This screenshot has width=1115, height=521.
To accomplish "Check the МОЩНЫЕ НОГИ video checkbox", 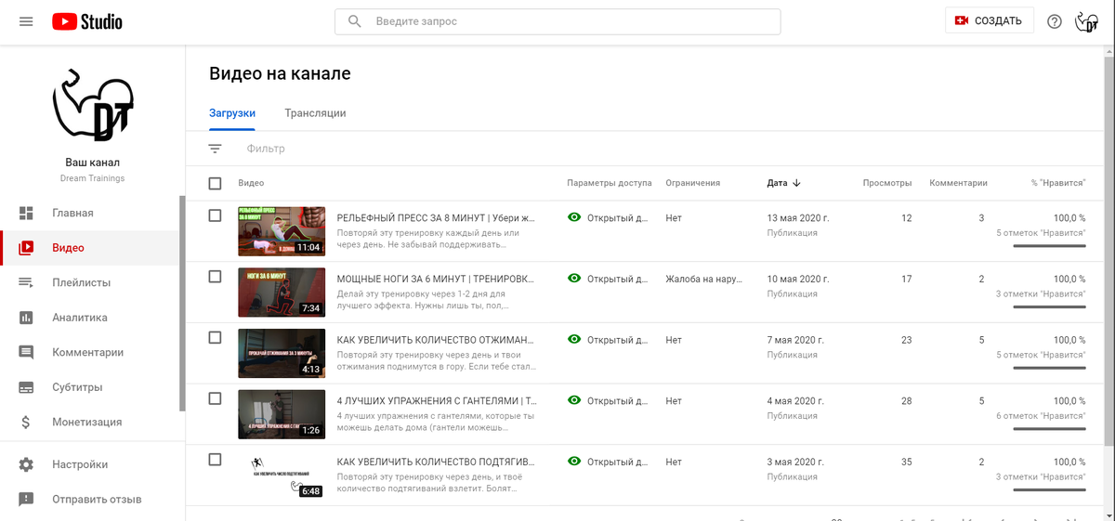I will [x=215, y=277].
